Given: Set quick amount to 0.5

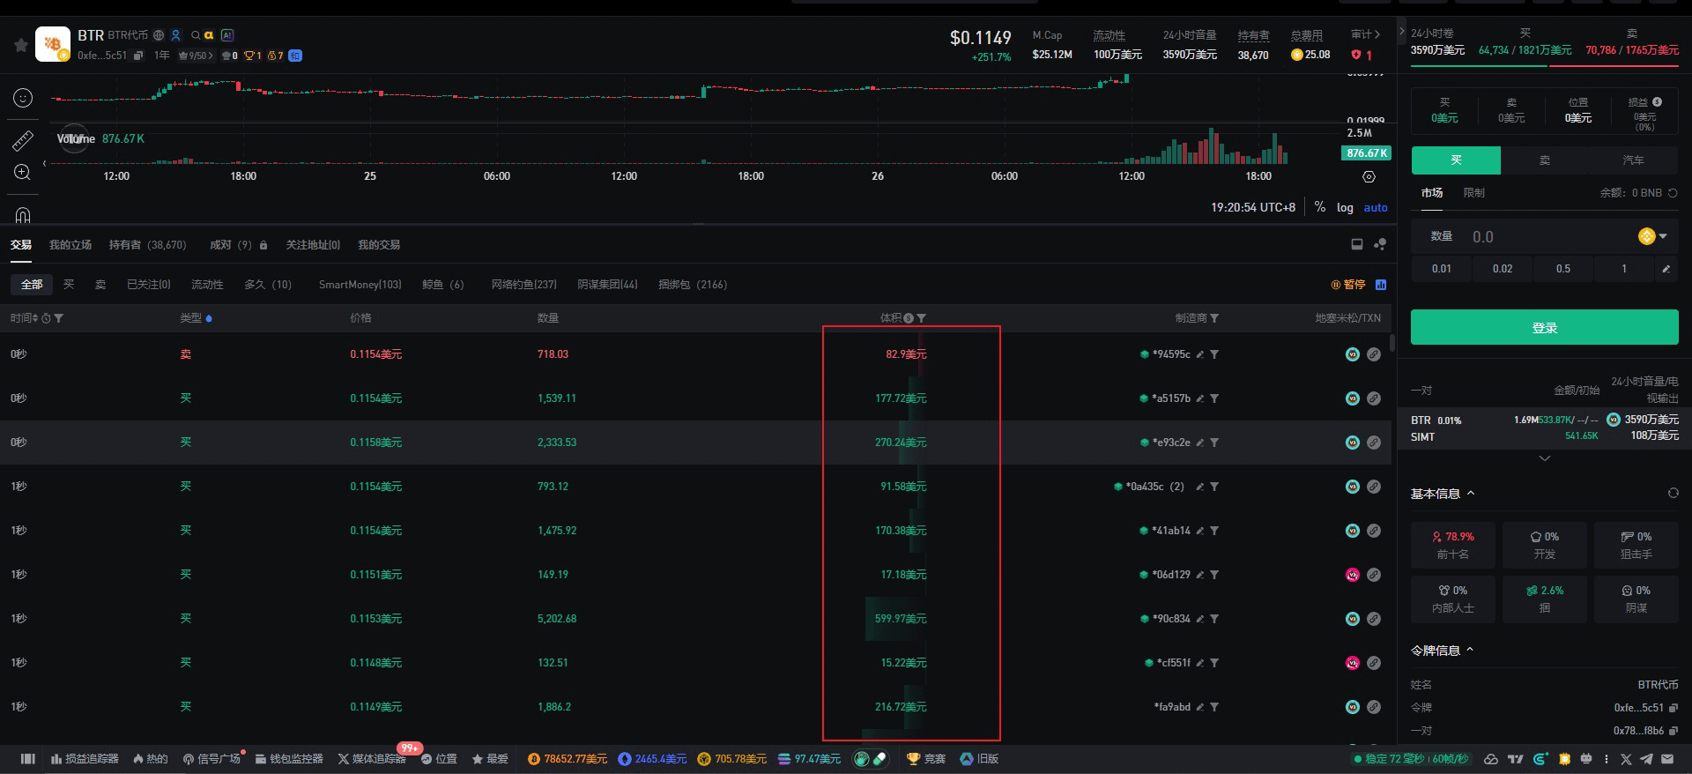Looking at the screenshot, I should pos(1562,269).
